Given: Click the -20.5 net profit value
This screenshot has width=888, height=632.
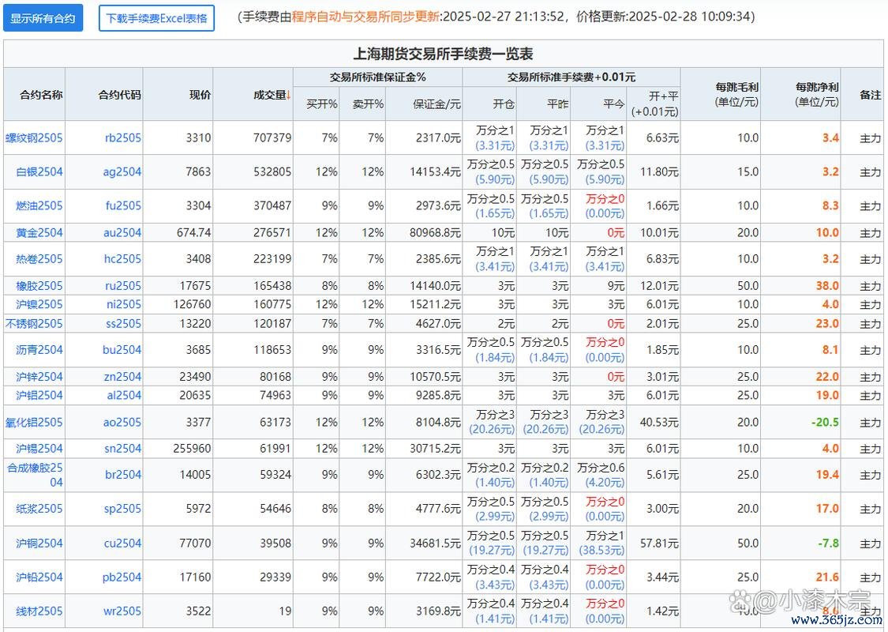Looking at the screenshot, I should [825, 423].
